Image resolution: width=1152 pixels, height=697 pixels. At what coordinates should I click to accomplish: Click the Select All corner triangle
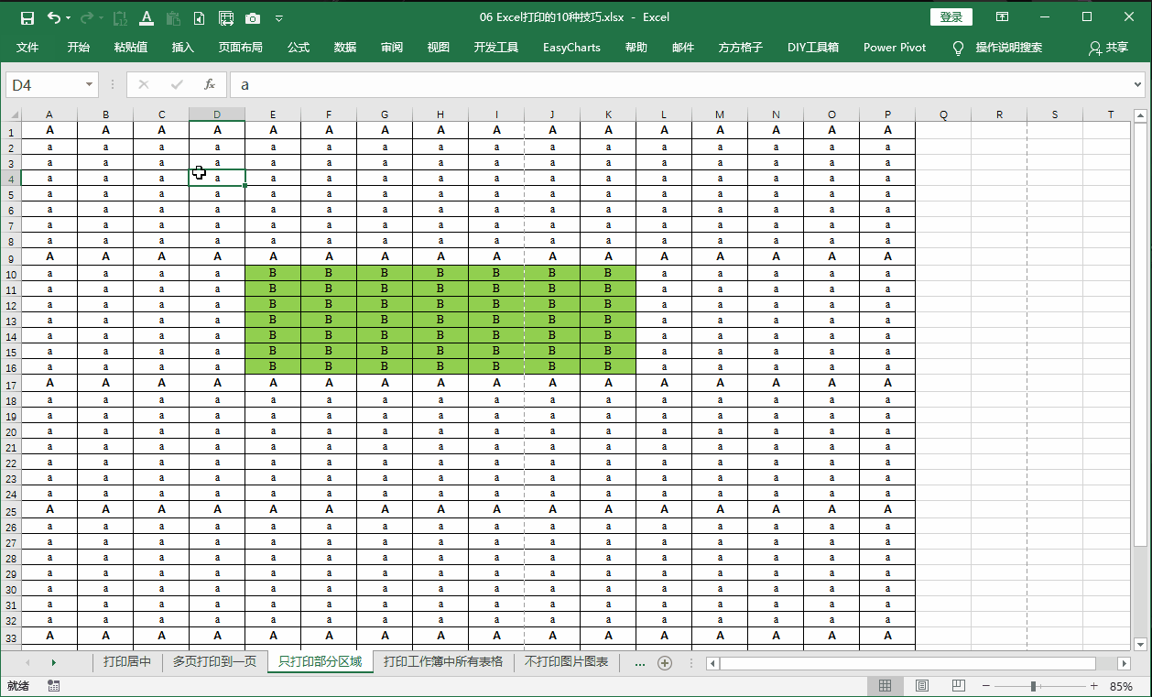(11, 114)
